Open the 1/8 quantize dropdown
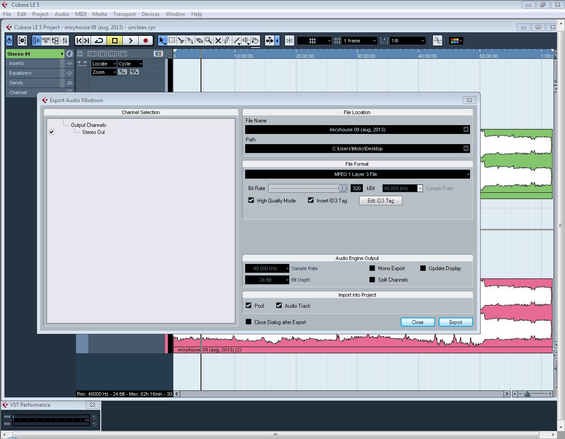This screenshot has width=565, height=439. point(422,41)
